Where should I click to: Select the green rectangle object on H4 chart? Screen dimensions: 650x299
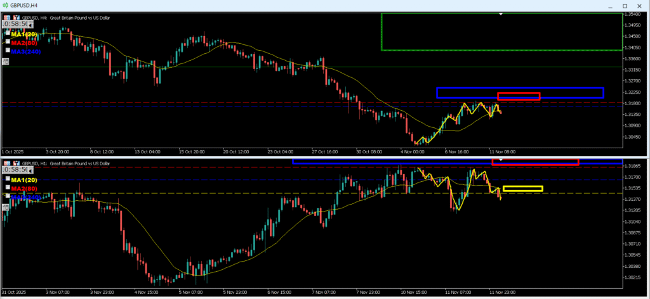502,32
